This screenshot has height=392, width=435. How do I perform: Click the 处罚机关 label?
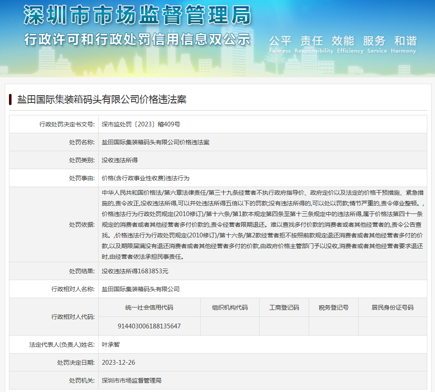tap(82, 380)
